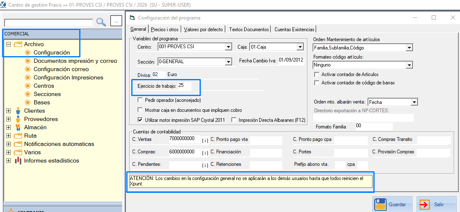
Task: Switch to Valores por defecto tab
Action: [x=203, y=29]
